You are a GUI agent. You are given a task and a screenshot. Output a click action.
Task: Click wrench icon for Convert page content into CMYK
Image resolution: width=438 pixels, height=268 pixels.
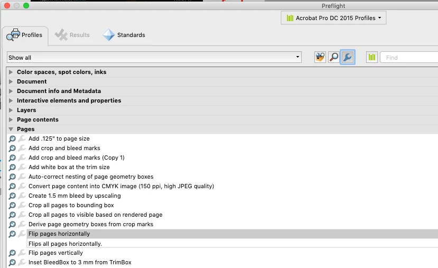[x=22, y=186]
